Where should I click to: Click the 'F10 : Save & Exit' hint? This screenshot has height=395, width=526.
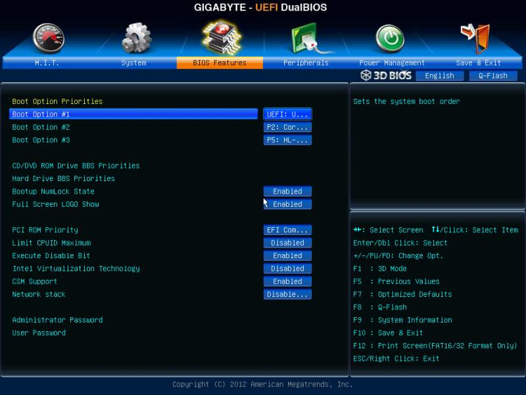click(388, 333)
